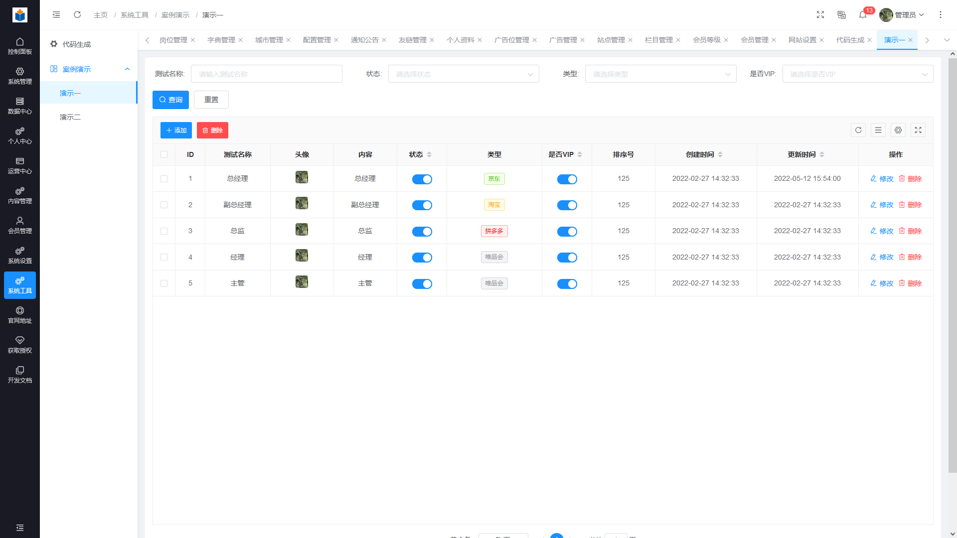957x538 pixels.
Task: Switch to the 字典管理 tab
Action: (x=221, y=40)
